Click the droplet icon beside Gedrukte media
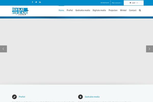The height and width of the screenshot is (102, 153). (x=81, y=97)
